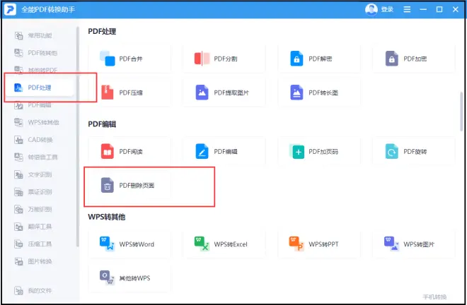Click the 万能识别 sidebar icon
Viewport: 467px width, 305px height.
(x=18, y=209)
